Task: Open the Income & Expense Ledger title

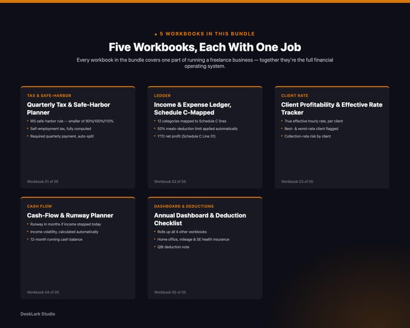Action: point(193,108)
